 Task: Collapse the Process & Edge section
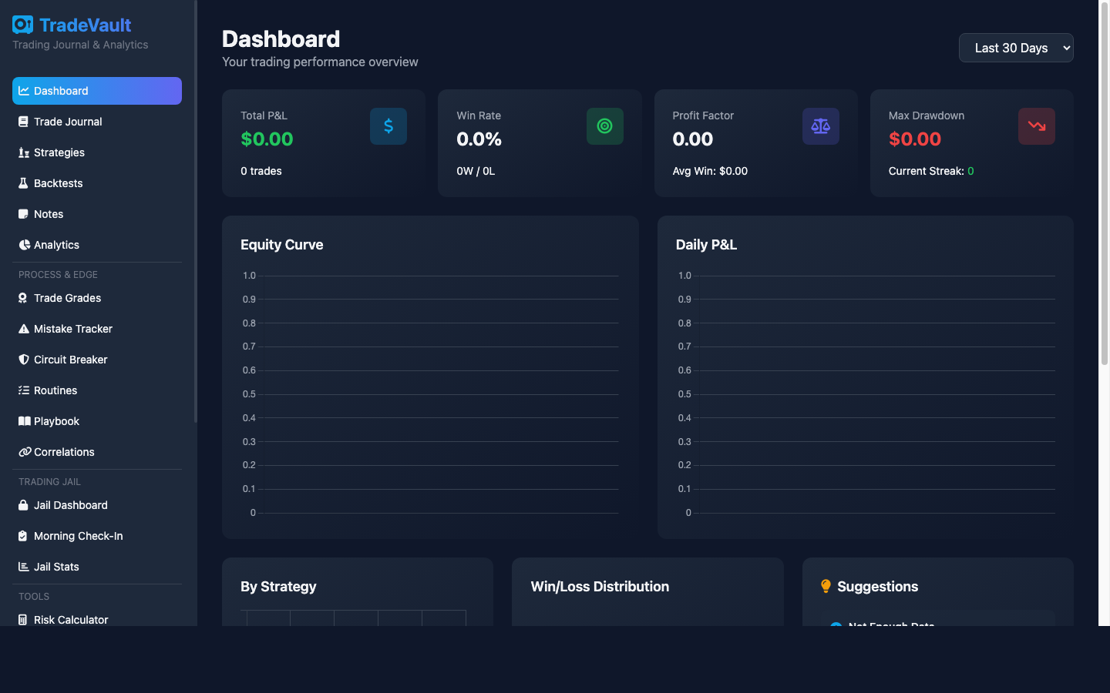[x=58, y=274]
